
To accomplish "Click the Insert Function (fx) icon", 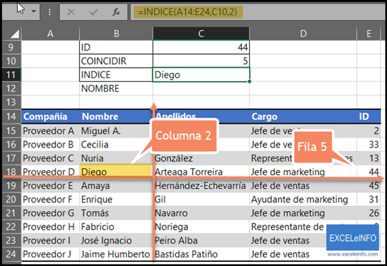I will point(116,12).
